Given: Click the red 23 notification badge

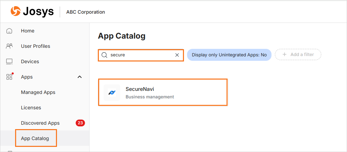Looking at the screenshot, I should [80, 123].
